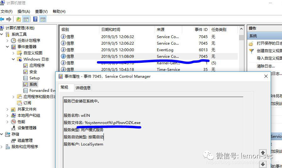Click the Up one level folder icon
The image size is (282, 168).
pos(18,19)
